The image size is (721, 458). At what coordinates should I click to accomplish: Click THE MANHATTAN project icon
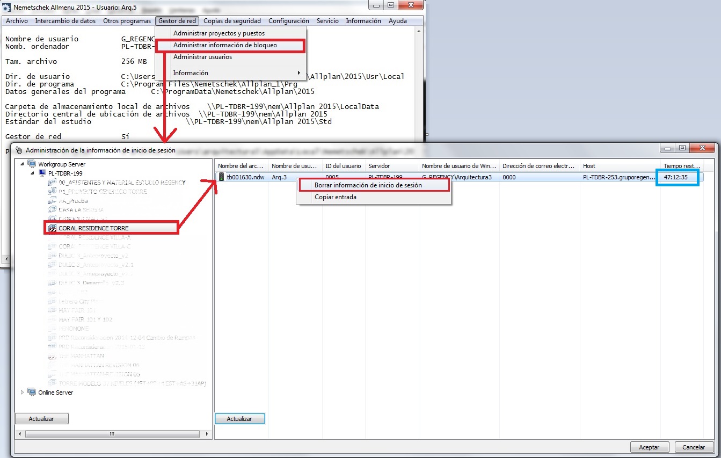(x=52, y=356)
